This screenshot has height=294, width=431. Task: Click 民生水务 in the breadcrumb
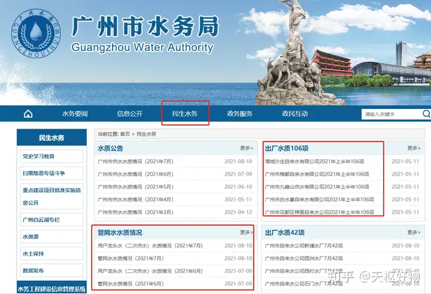(146, 134)
